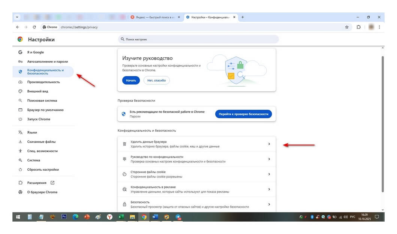Click the vertical scrollbar of settings page
This screenshot has width=397, height=234.
[382, 124]
